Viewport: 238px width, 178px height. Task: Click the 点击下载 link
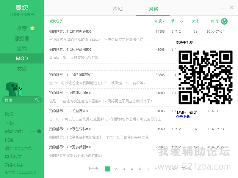[183, 117]
